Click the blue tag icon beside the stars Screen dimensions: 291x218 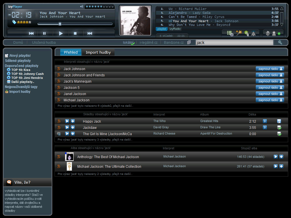coord(14,22)
